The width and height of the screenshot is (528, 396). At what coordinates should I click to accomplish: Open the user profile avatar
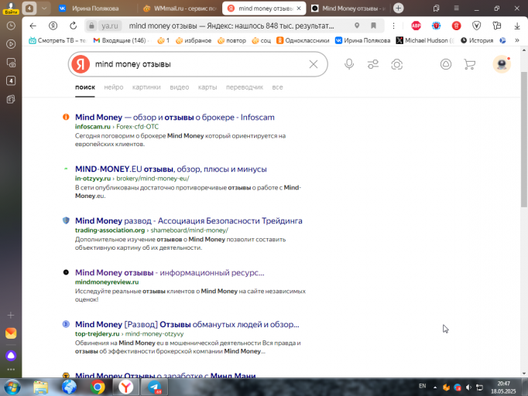click(502, 64)
